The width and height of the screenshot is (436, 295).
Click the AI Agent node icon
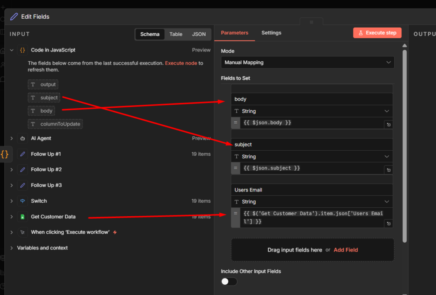click(22, 138)
